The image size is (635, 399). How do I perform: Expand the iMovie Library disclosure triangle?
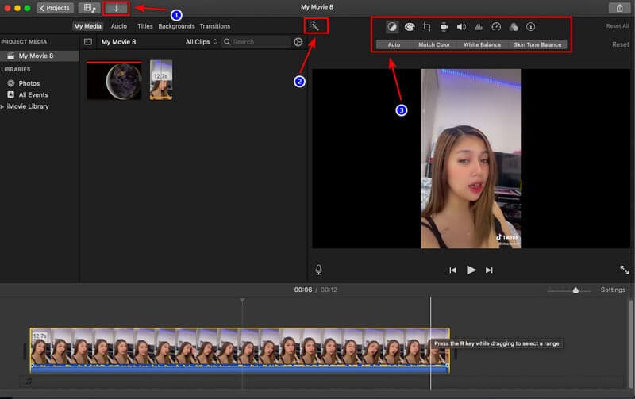click(2, 106)
